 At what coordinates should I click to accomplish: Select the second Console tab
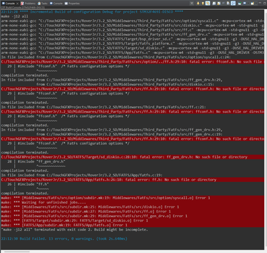[x=56, y=3]
